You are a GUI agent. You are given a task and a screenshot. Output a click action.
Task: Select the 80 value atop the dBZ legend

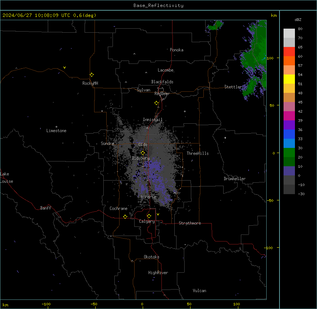300,29
